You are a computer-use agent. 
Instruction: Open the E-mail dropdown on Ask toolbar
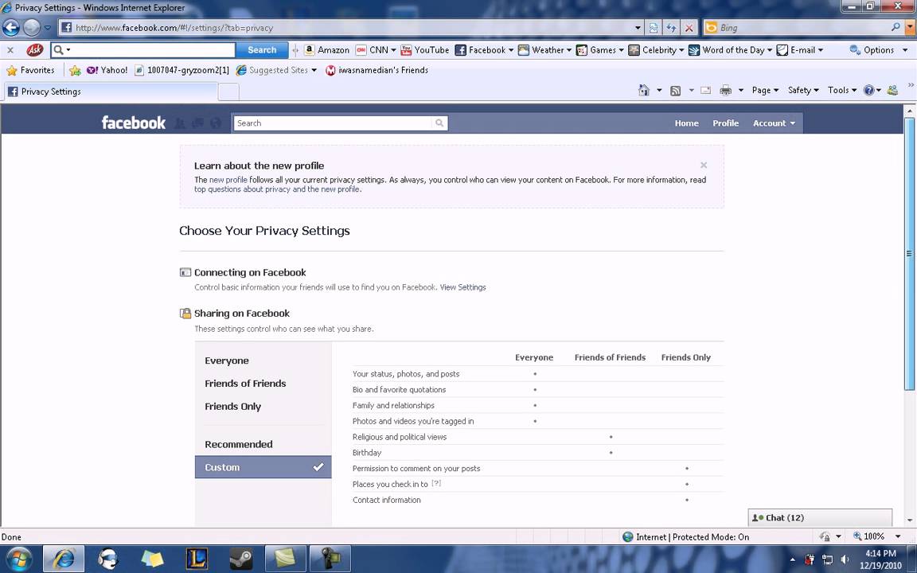pyautogui.click(x=821, y=50)
